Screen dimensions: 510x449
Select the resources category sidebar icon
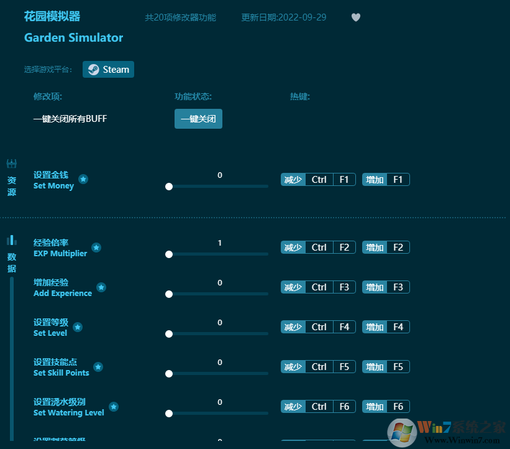(11, 164)
